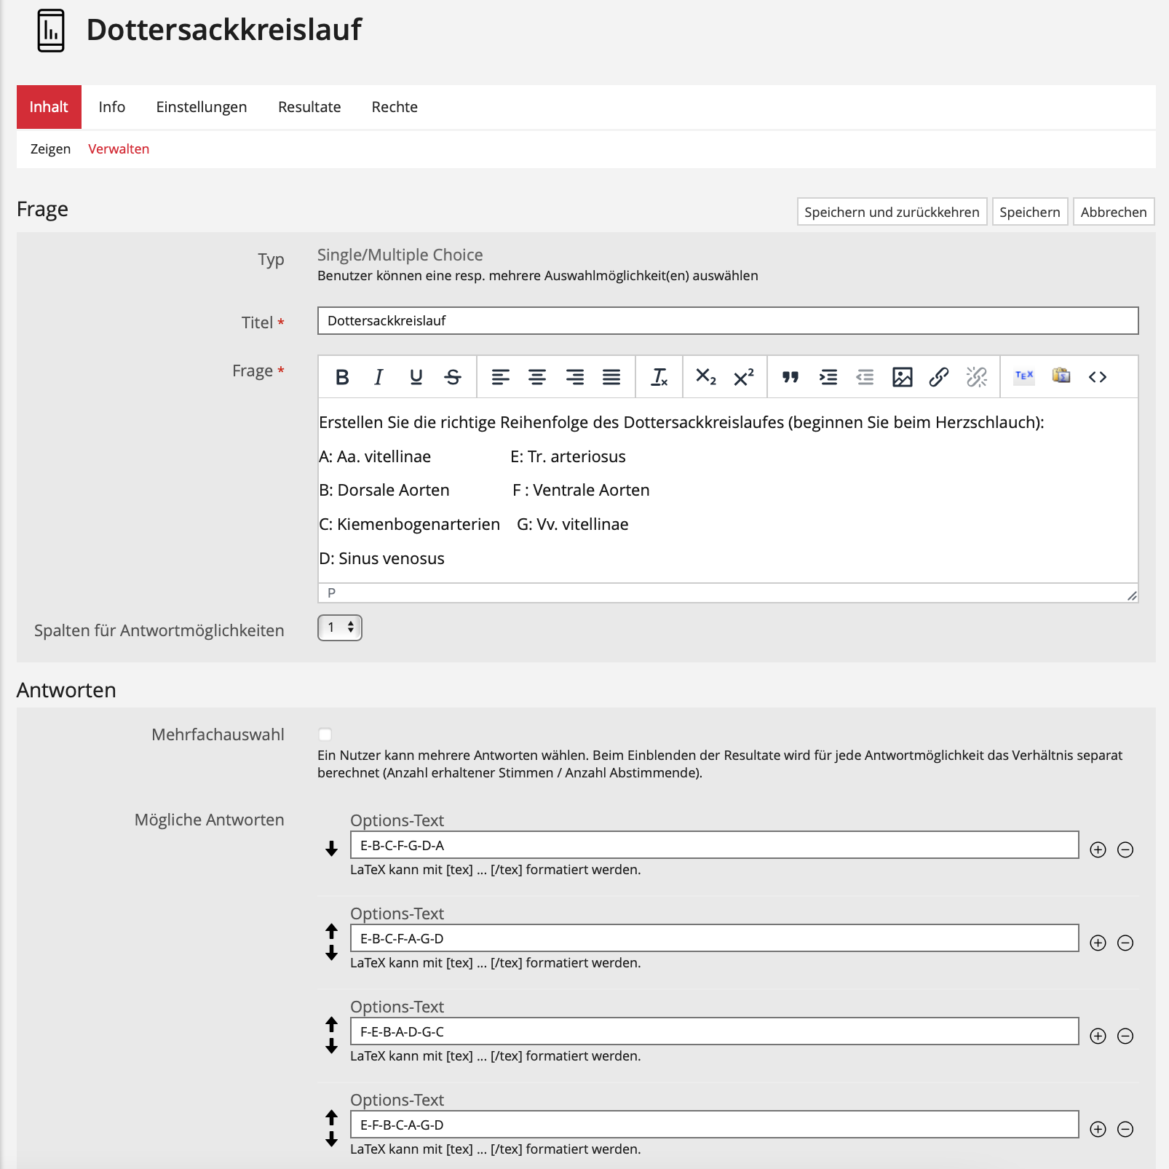1169x1169 pixels.
Task: Switch to the Einstellungen tab
Action: coord(202,107)
